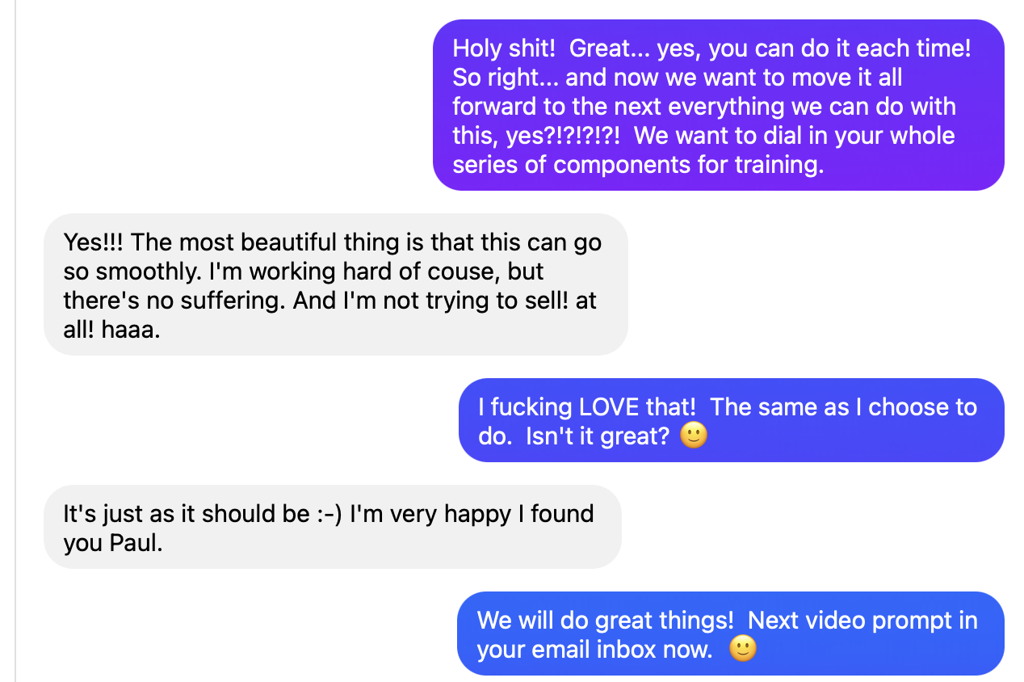Click the smiley emoji after "email inbox now."
Screen dimensions: 1024x682
click(x=743, y=649)
